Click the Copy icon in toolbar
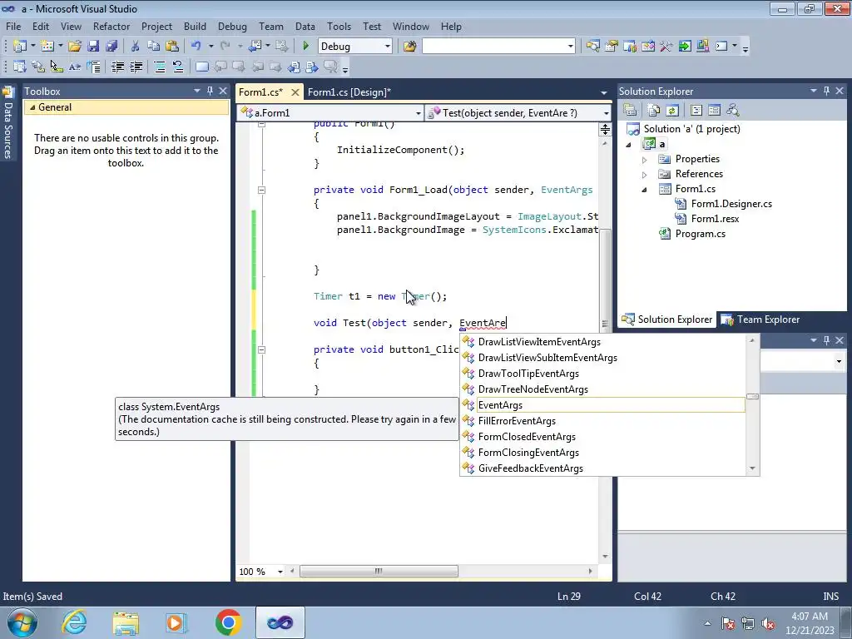Image resolution: width=852 pixels, height=639 pixels. 154,47
